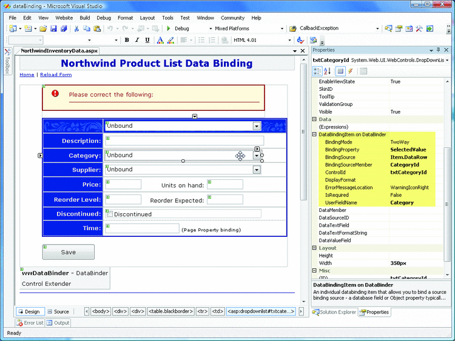Open the Properties object selector dropdown
Screen dimensions: 455x341
pos(447,60)
